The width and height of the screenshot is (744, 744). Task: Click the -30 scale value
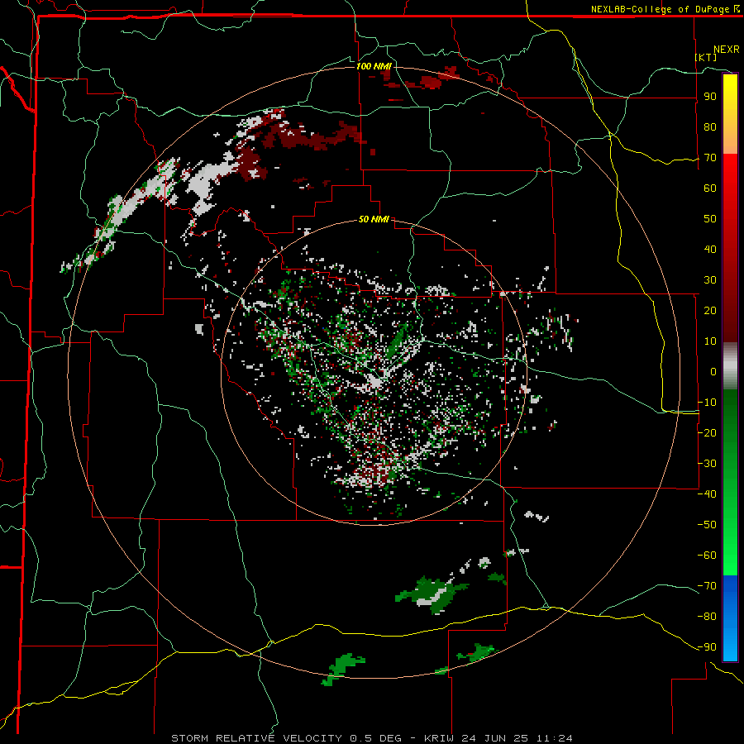(x=707, y=464)
